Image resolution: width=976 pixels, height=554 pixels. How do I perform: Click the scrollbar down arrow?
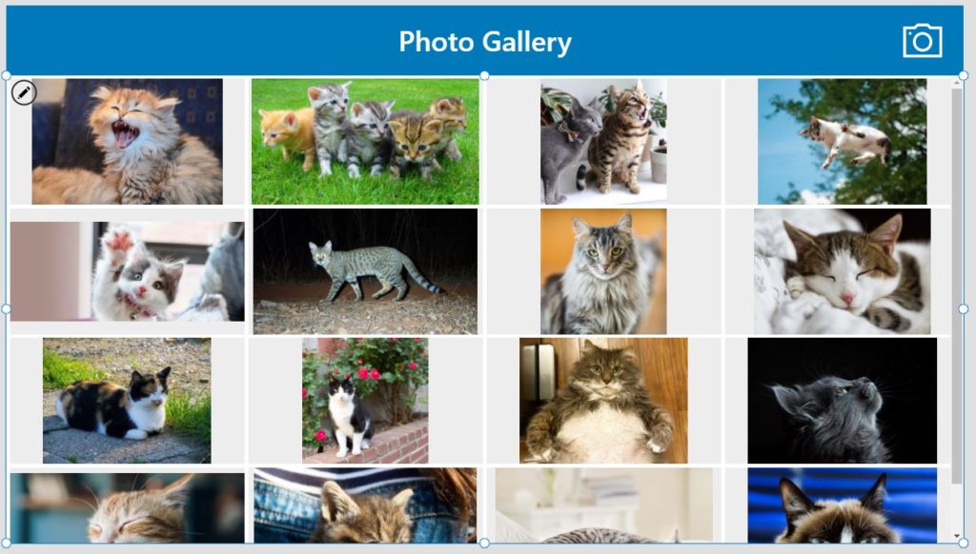point(957,536)
